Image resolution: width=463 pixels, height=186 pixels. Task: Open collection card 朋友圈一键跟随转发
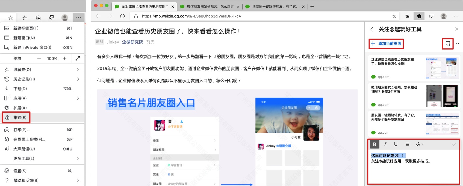(x=414, y=124)
